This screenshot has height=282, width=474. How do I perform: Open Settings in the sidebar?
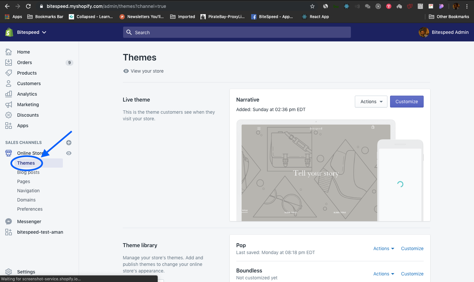point(26,272)
